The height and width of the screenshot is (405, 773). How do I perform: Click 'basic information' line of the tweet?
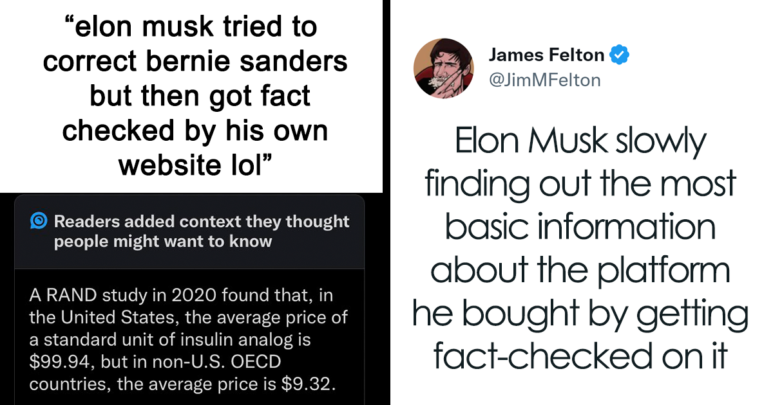coord(580,228)
